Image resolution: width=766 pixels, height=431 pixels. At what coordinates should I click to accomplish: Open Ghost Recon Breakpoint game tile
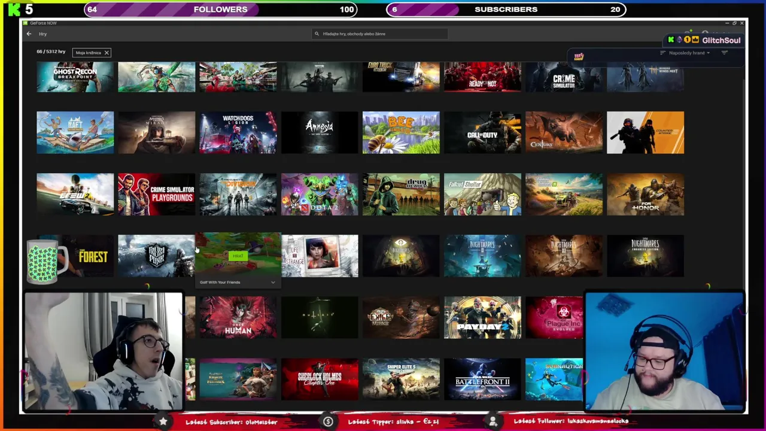click(75, 77)
